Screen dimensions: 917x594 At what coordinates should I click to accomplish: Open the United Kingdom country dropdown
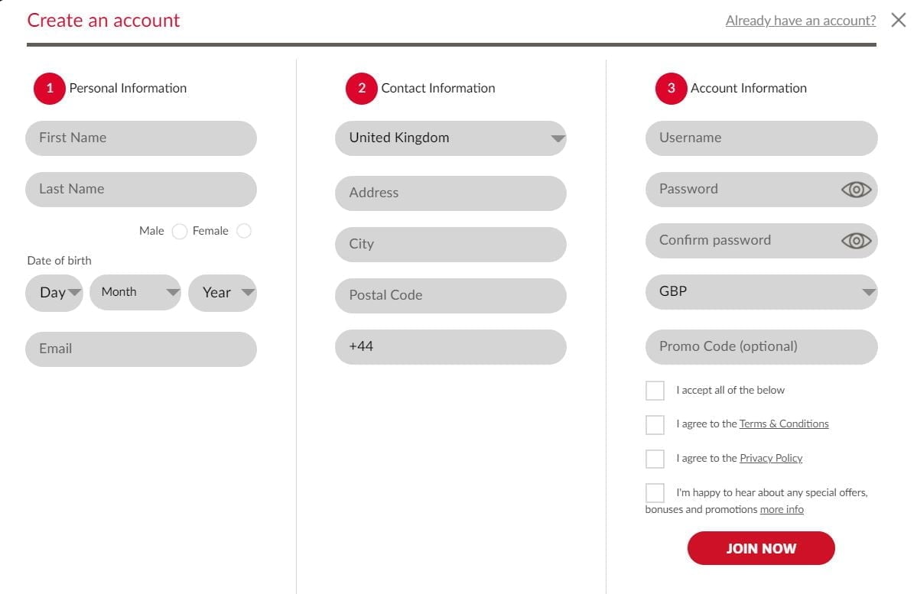[x=450, y=138]
